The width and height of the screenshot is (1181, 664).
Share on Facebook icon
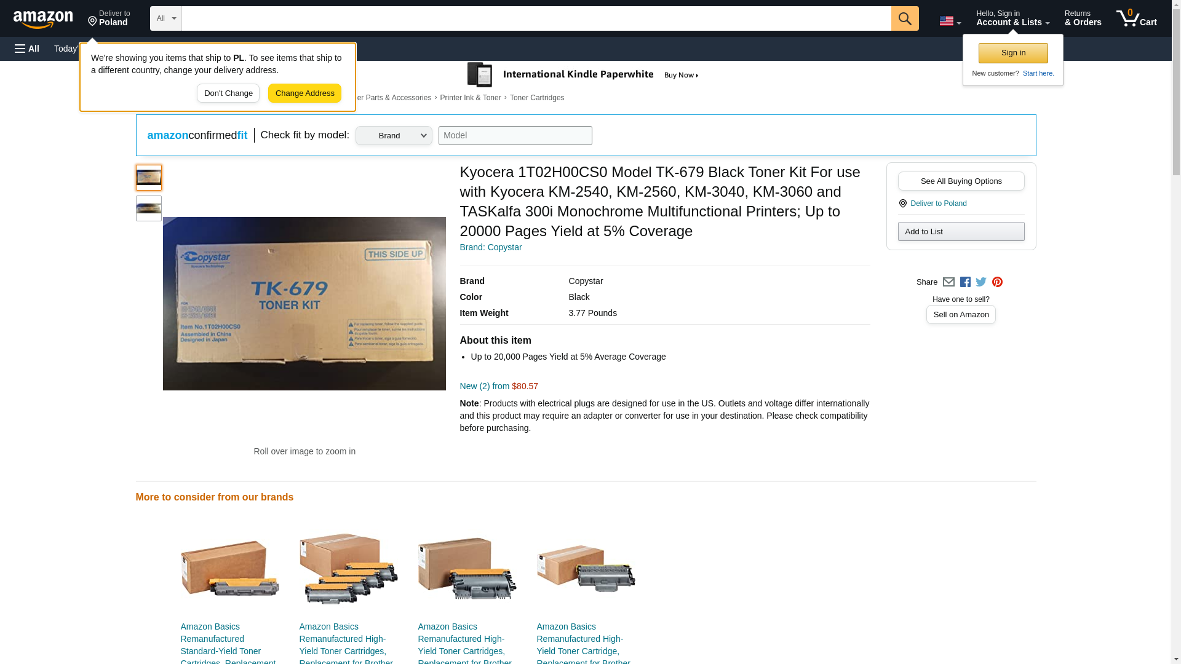click(x=965, y=282)
